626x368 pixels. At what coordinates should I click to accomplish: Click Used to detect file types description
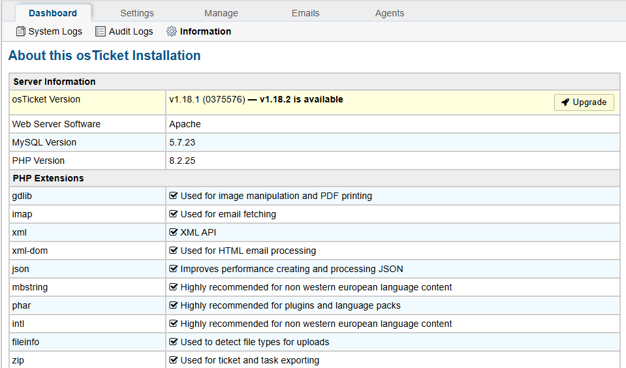(x=255, y=342)
